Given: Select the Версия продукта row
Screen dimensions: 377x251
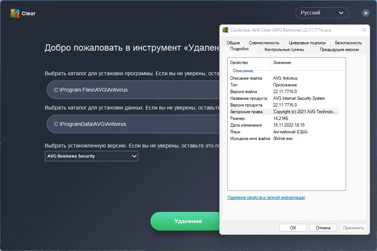Looking at the screenshot, I should click(x=284, y=105).
